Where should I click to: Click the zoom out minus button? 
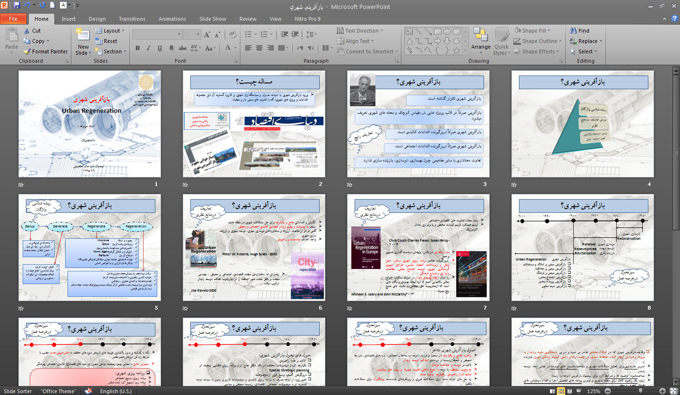click(608, 391)
